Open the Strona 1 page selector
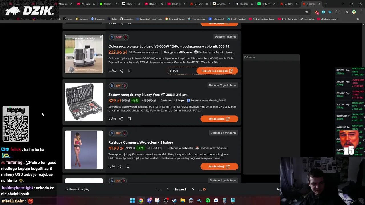The width and height of the screenshot is (365, 205). (x=180, y=189)
